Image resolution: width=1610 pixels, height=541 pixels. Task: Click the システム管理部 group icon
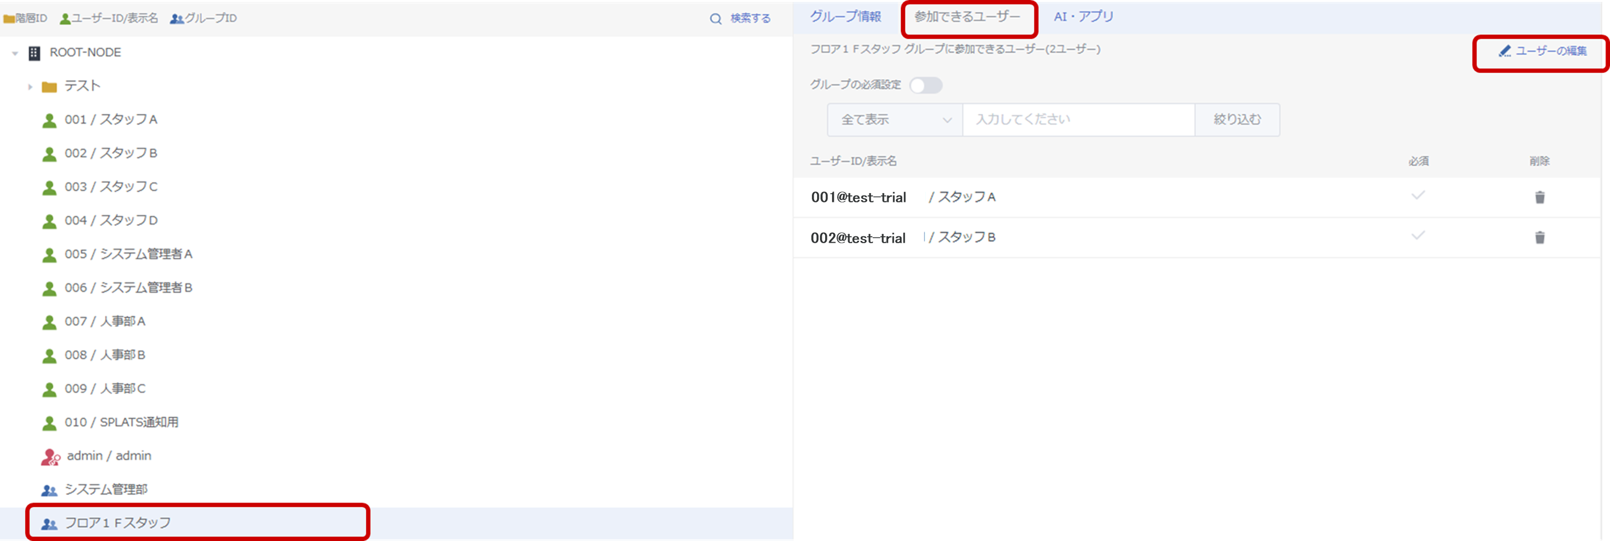pos(49,490)
